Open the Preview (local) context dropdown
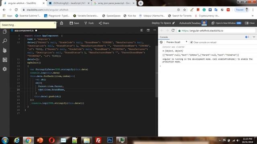The image size is (257, 144). tap(177, 42)
